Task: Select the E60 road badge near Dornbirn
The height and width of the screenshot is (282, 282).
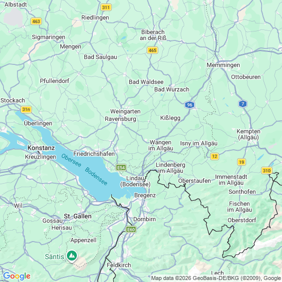Action: (x=131, y=230)
